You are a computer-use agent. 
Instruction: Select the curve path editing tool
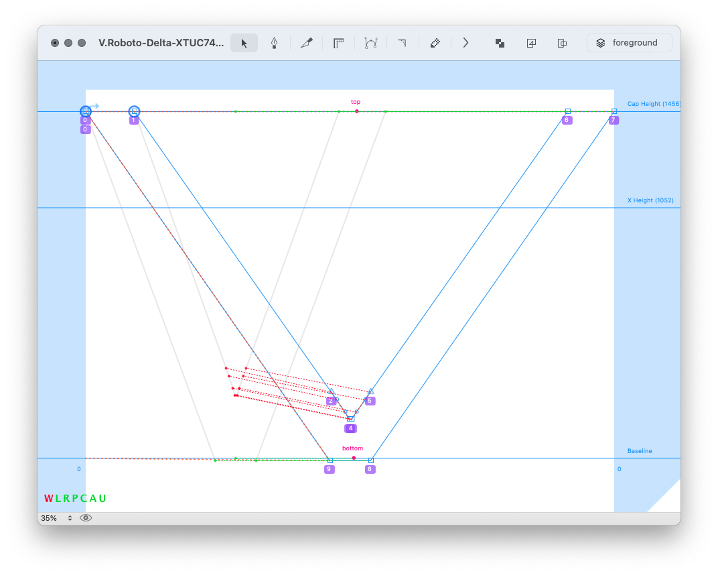[371, 43]
